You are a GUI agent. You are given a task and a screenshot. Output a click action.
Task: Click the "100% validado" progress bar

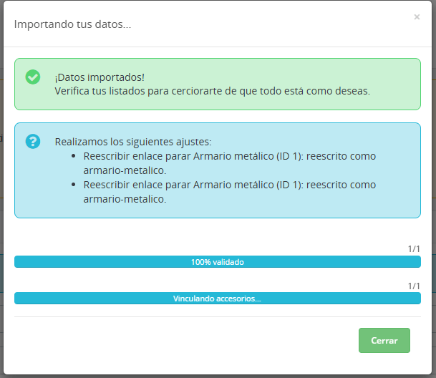(x=217, y=262)
